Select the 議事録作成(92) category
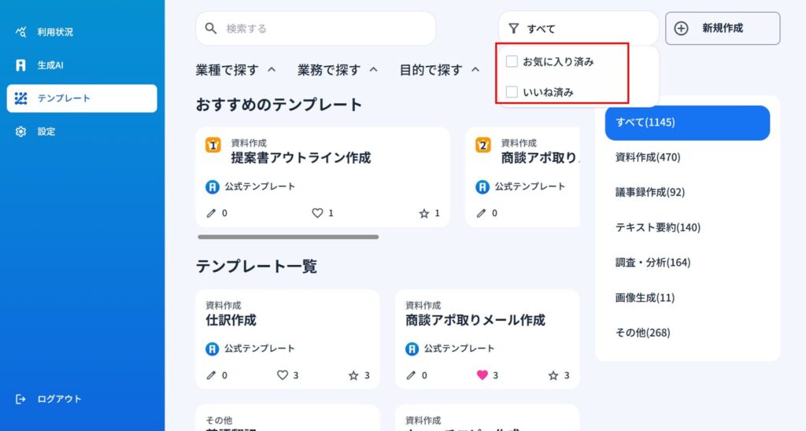The height and width of the screenshot is (431, 806). [x=650, y=192]
